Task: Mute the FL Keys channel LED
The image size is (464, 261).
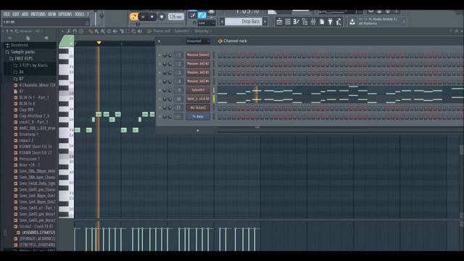Action: 159,117
